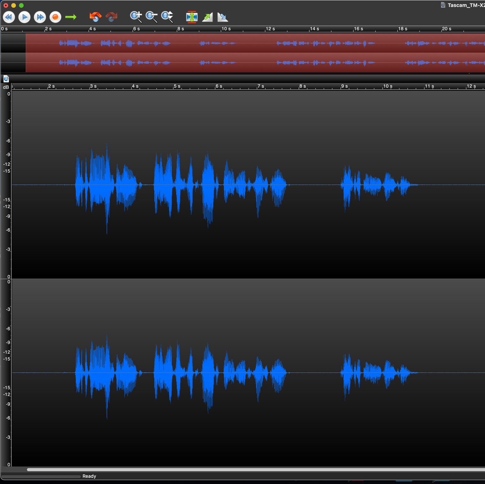Start playback with the Play button
485x484 pixels.
[x=25, y=17]
